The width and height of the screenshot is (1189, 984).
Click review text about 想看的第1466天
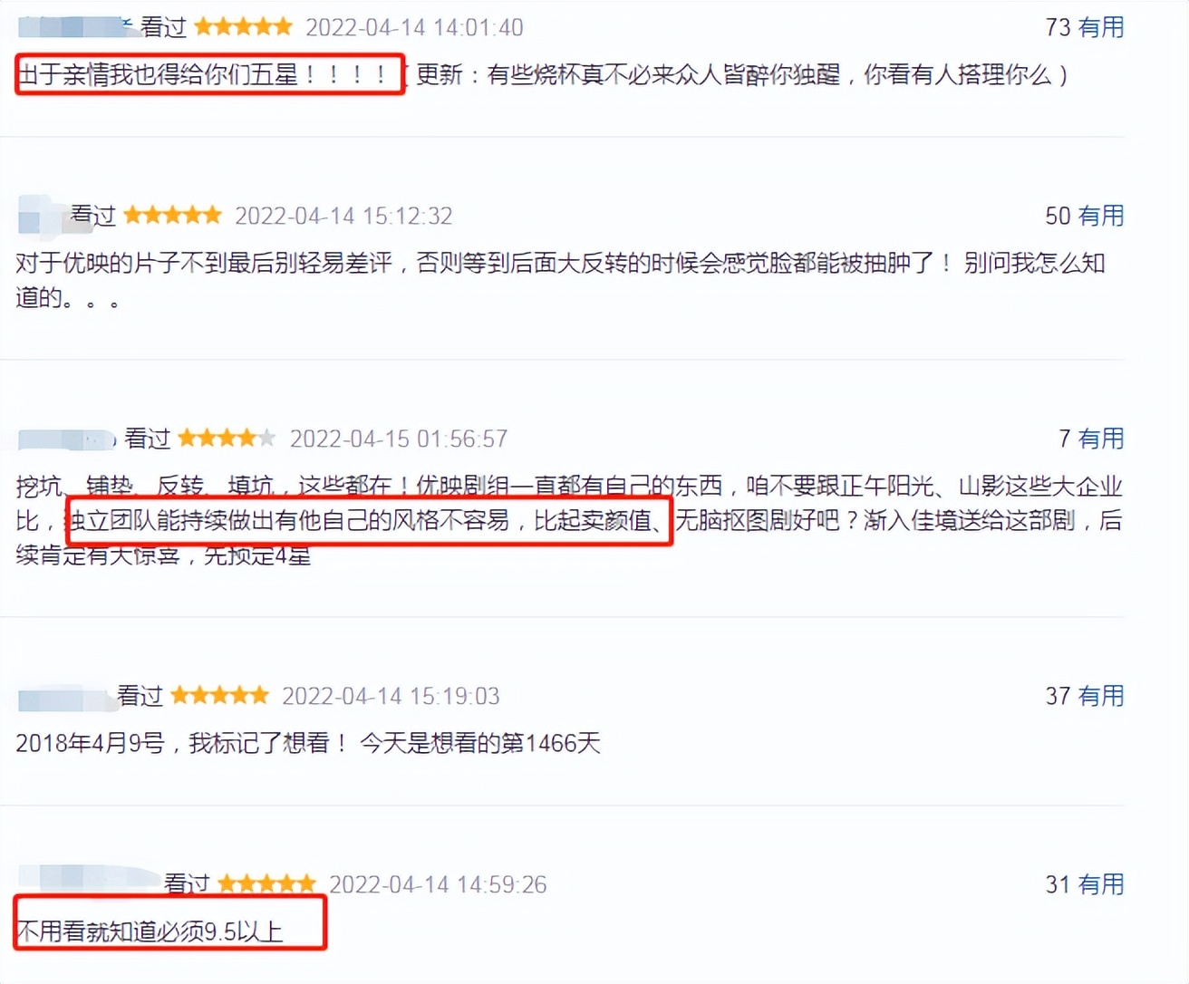pos(308,744)
